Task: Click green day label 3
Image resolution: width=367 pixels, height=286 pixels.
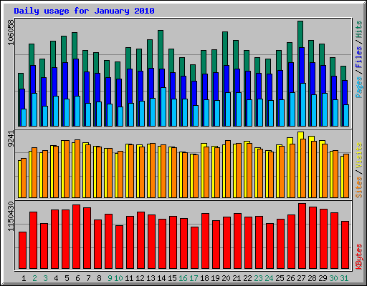Action: [x=45, y=278]
